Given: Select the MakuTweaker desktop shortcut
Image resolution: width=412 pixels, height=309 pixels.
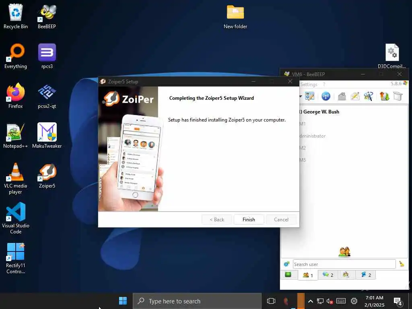Looking at the screenshot, I should point(47,136).
